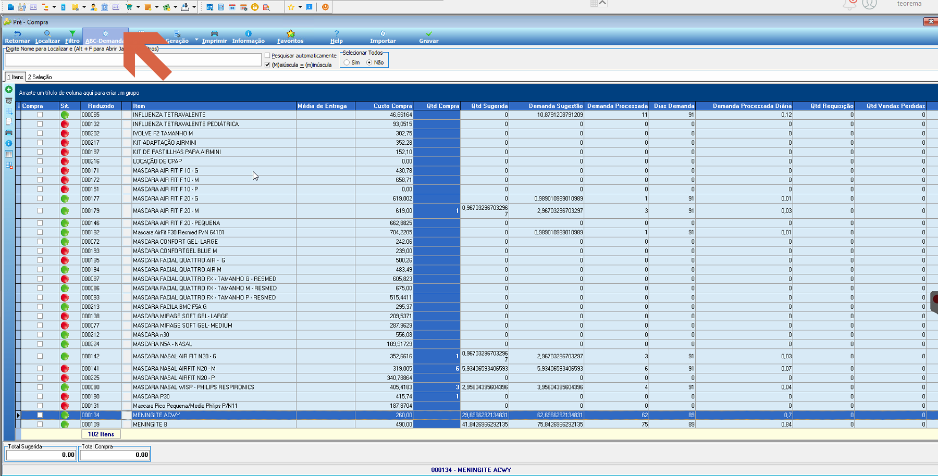Open dropdown arrow beside the shopping cart icon
The image size is (938, 476).
[138, 7]
